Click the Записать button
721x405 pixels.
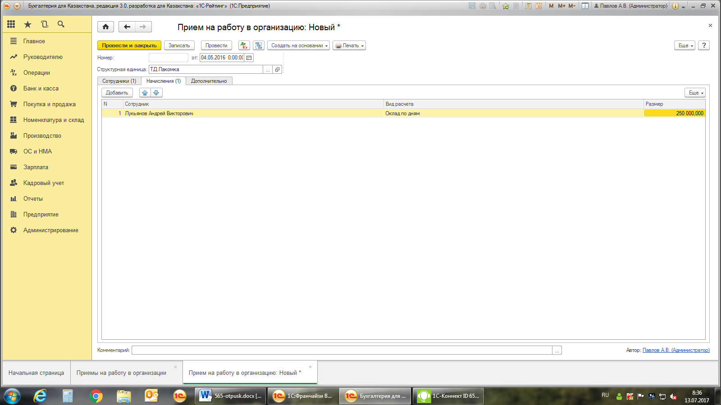click(179, 45)
